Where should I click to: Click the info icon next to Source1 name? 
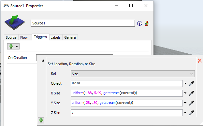click(x=139, y=23)
